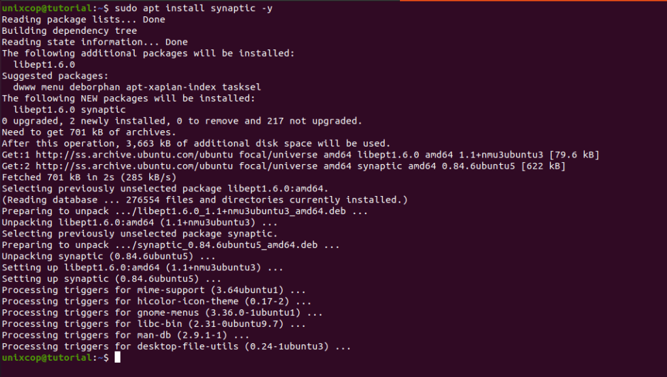Click the '[622 kB]' size text

543,166
